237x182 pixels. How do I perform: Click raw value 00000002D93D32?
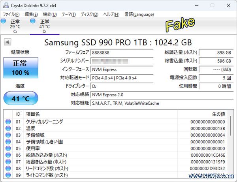[207, 169]
